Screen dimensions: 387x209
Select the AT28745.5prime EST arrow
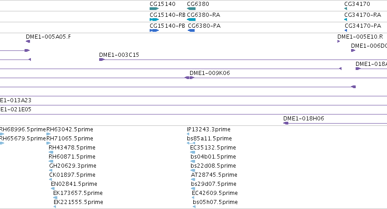point(193,179)
